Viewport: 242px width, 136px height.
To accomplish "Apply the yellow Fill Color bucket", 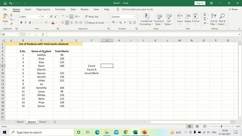I will 46,23.
